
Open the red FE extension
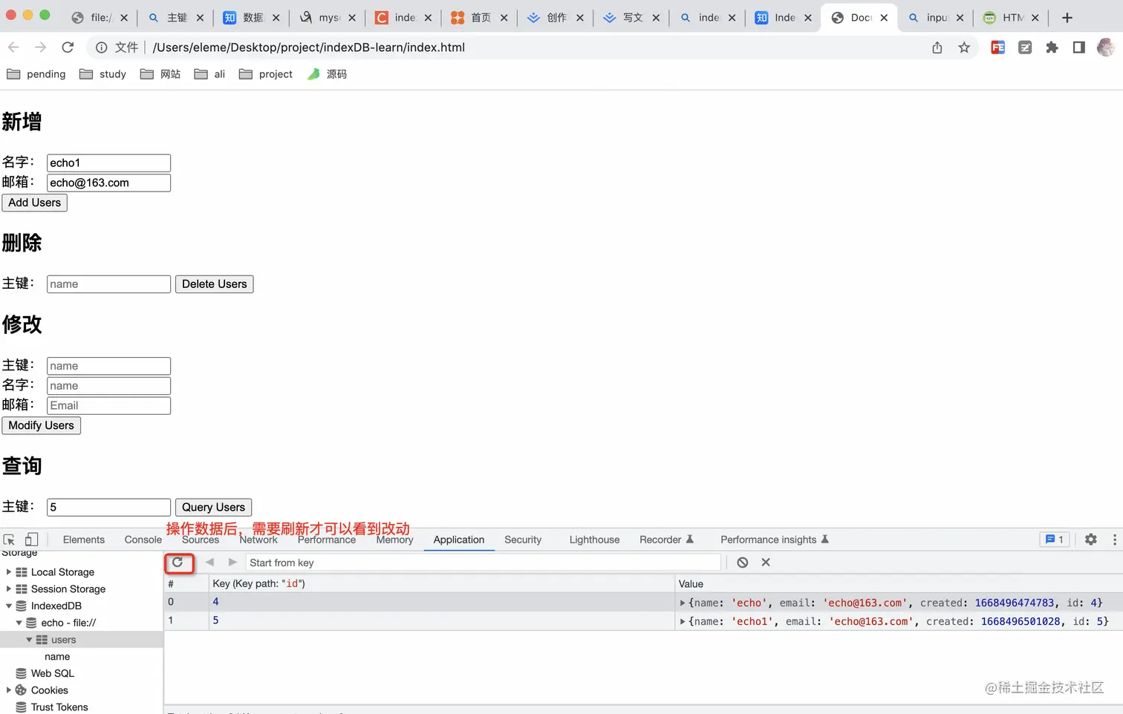[998, 48]
